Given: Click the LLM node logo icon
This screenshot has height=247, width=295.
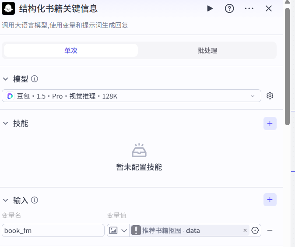Looking at the screenshot, I should click(x=8, y=8).
